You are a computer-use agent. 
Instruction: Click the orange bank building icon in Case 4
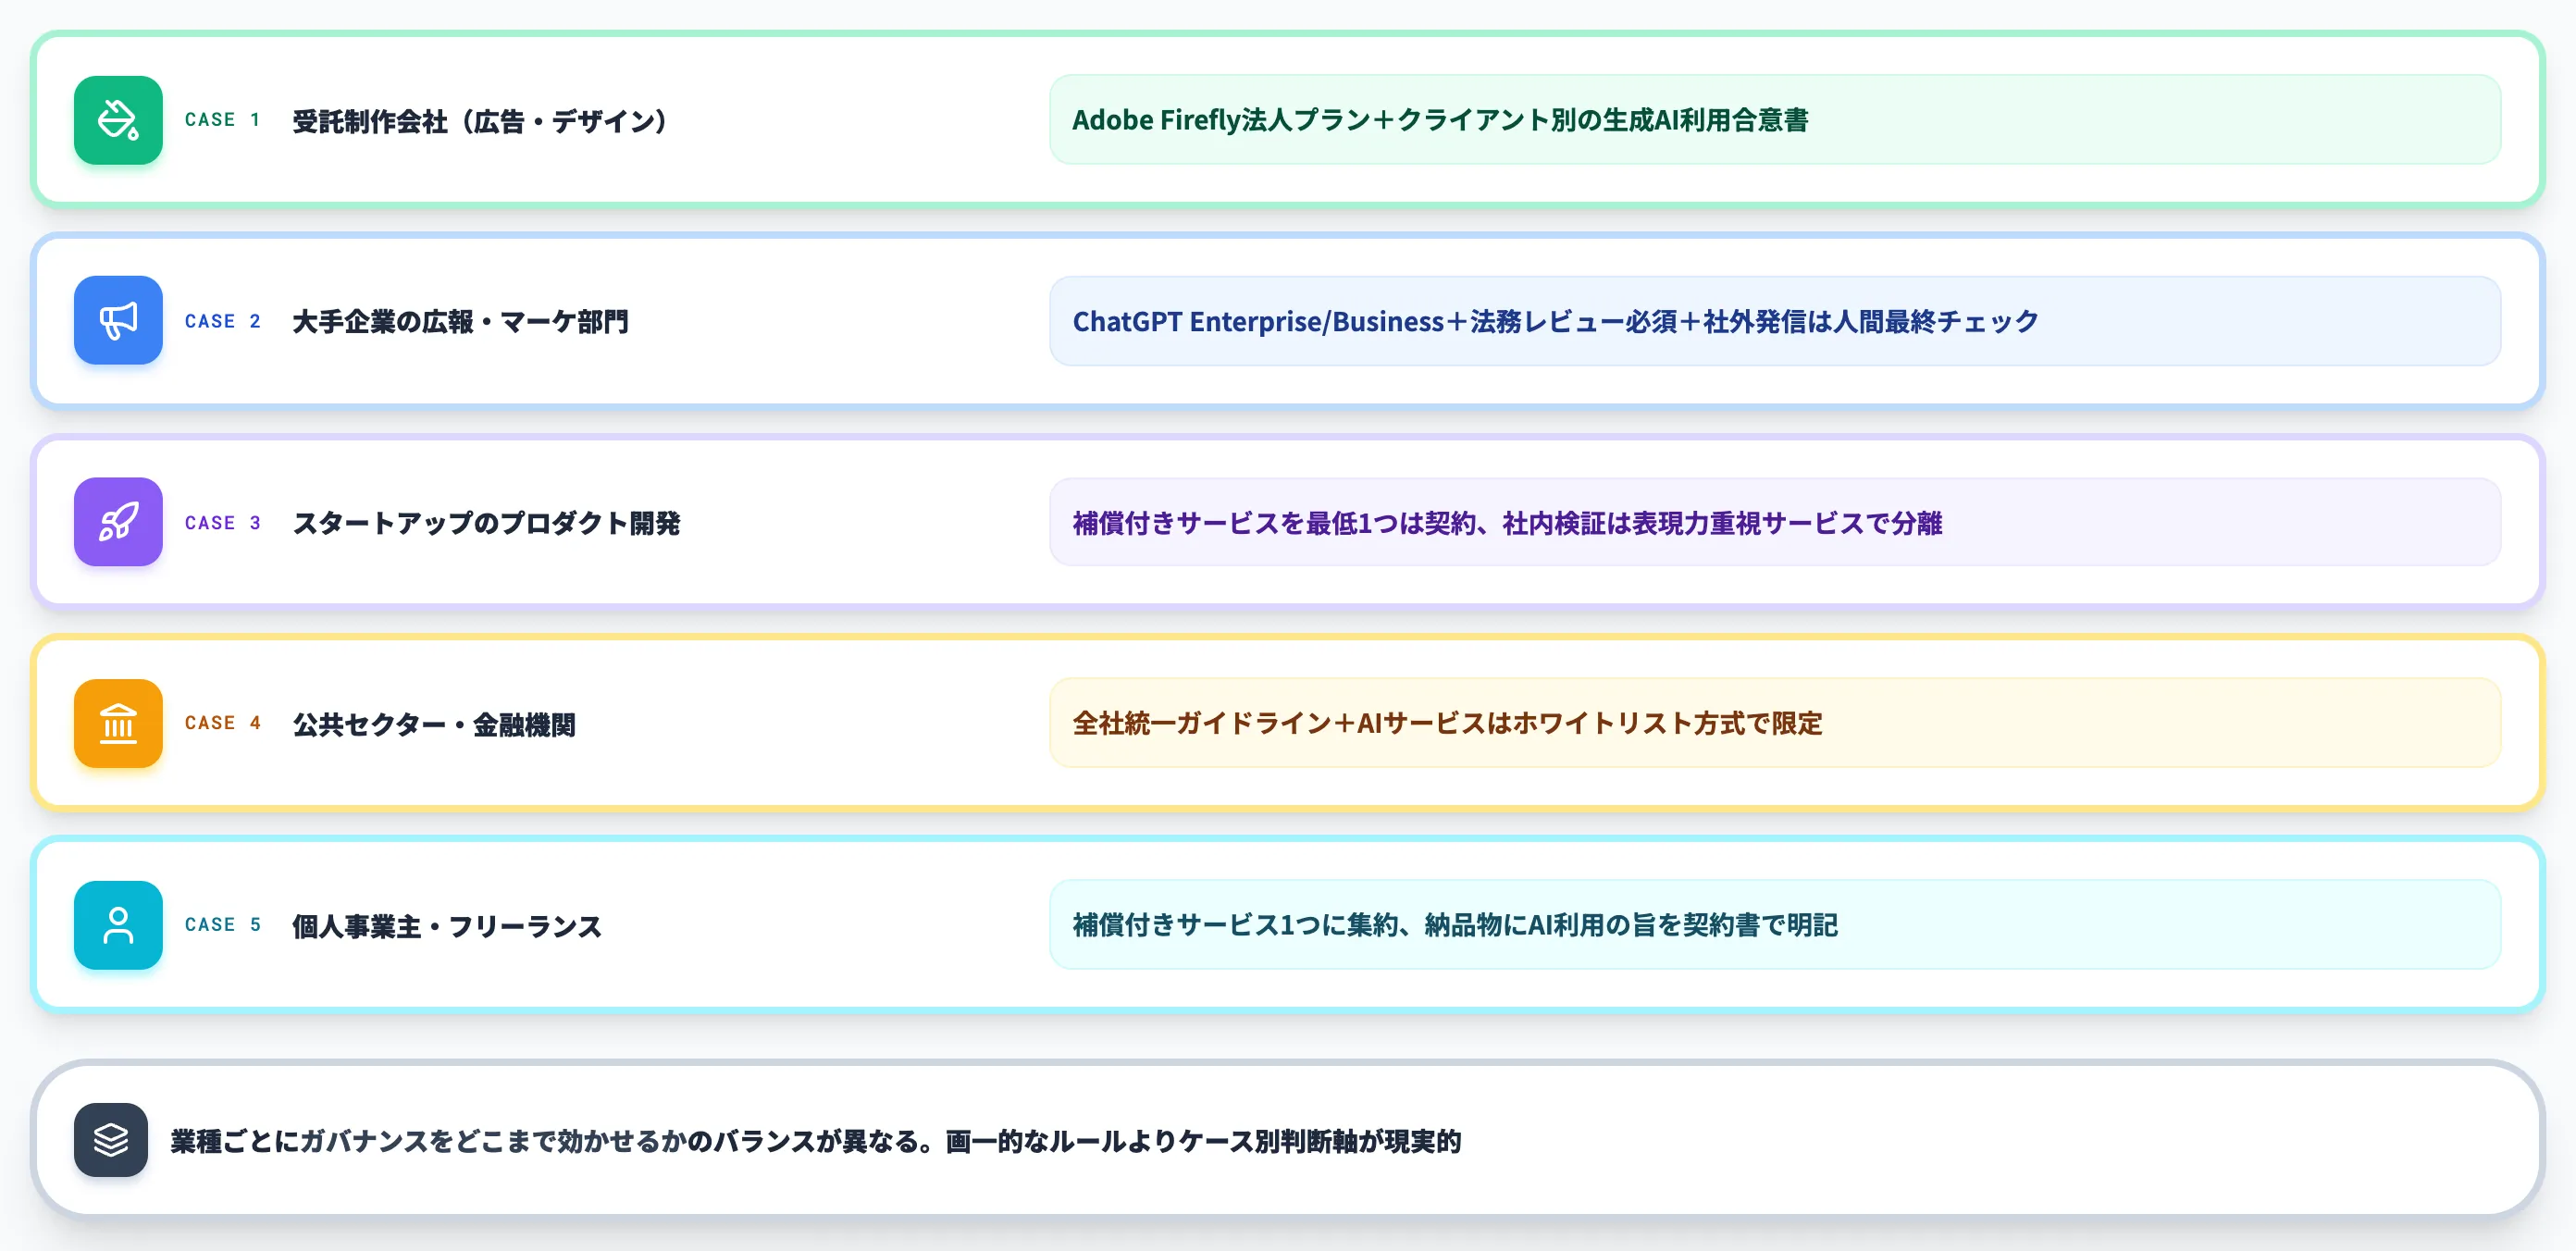coord(118,723)
